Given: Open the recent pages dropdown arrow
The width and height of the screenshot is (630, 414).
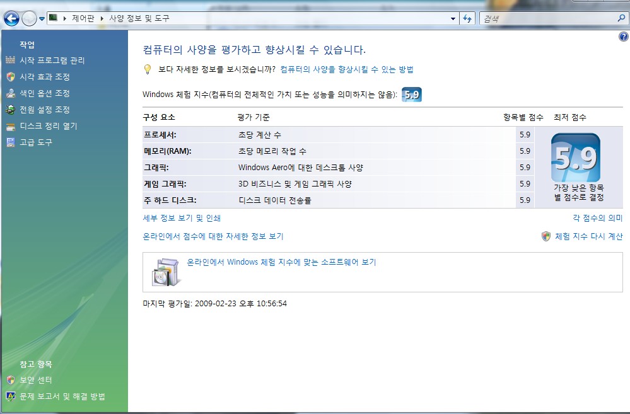Looking at the screenshot, I should coord(42,19).
